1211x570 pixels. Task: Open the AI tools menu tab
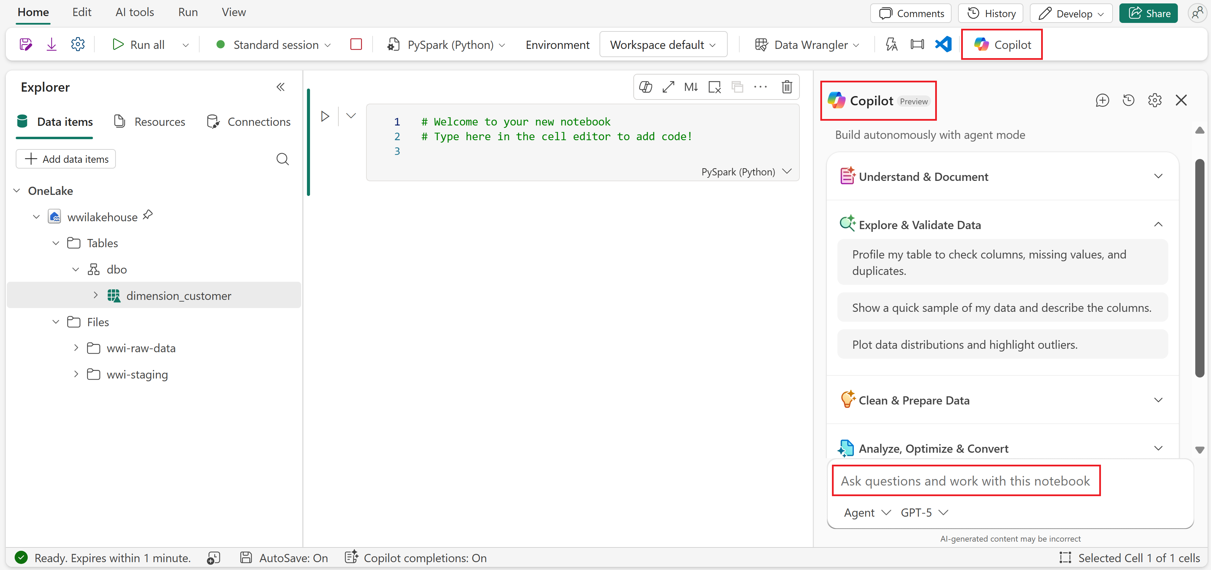(x=134, y=12)
